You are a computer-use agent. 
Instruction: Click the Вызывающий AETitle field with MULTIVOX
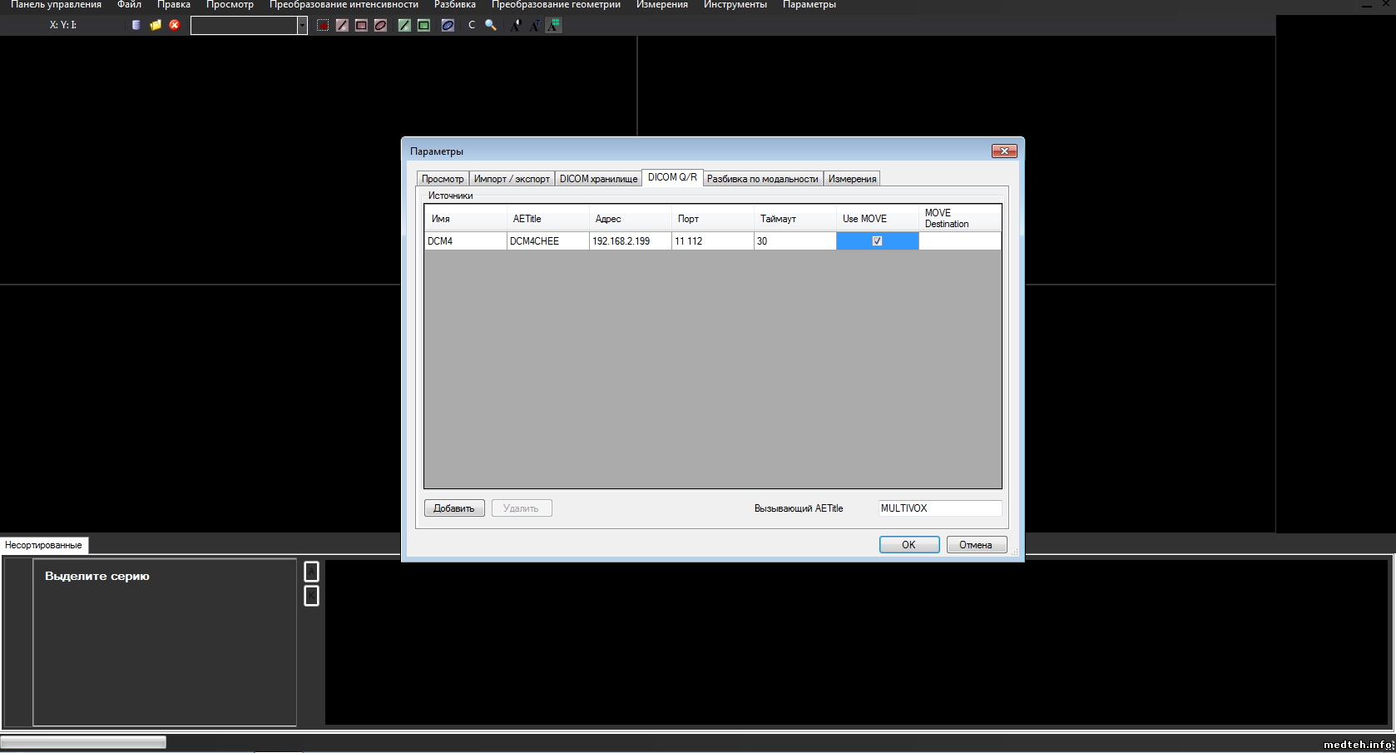[939, 508]
